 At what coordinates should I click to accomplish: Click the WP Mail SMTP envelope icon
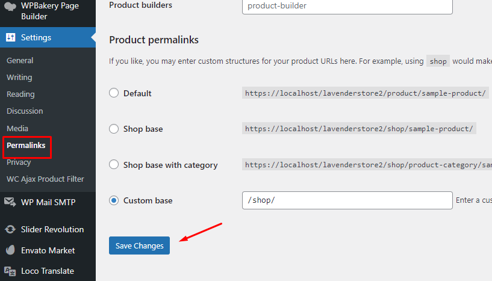click(x=10, y=202)
